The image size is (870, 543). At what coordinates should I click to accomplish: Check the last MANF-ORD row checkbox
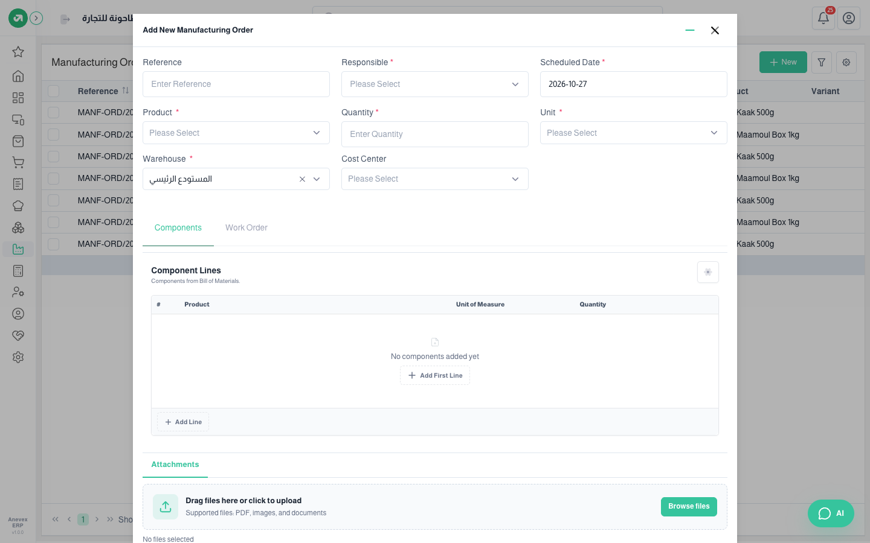point(54,244)
